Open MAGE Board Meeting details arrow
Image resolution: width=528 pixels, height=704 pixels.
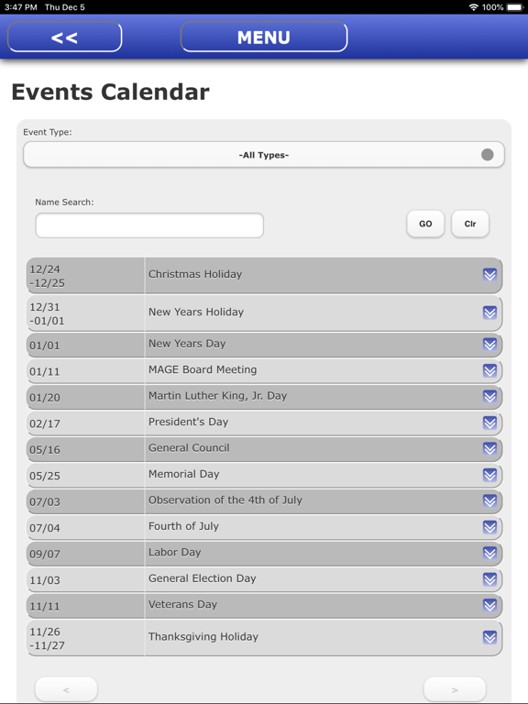(x=489, y=370)
